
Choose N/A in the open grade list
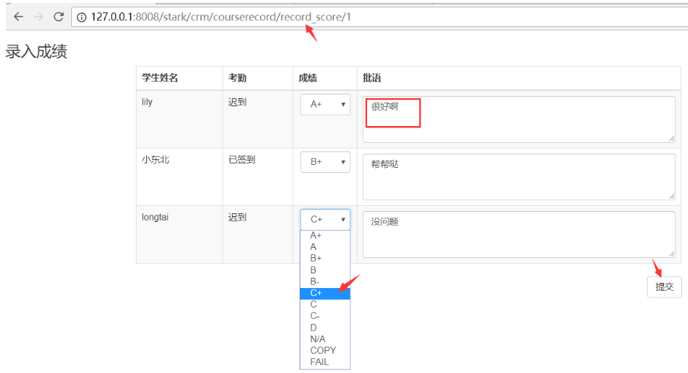325,339
